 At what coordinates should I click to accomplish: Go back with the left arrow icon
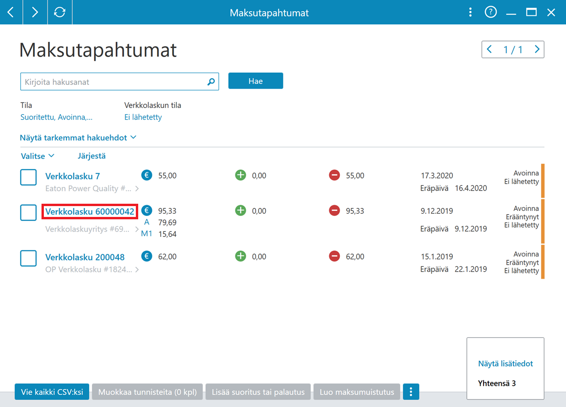click(x=11, y=12)
